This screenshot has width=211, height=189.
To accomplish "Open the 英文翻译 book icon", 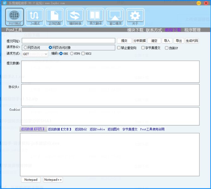I will pyautogui.click(x=95, y=16).
